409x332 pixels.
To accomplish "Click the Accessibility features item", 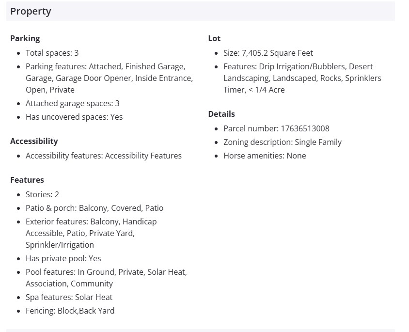I will coord(103,156).
